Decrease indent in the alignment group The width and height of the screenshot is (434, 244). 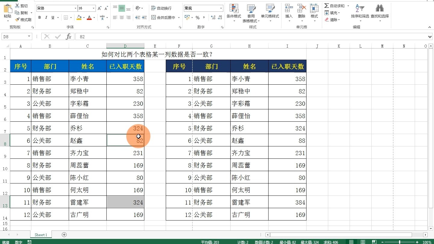point(138,17)
